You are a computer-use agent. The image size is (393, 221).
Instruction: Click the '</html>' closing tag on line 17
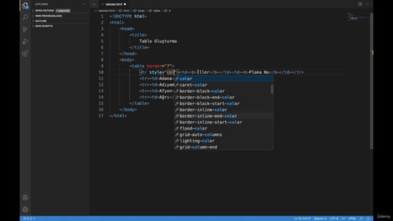[118, 116]
